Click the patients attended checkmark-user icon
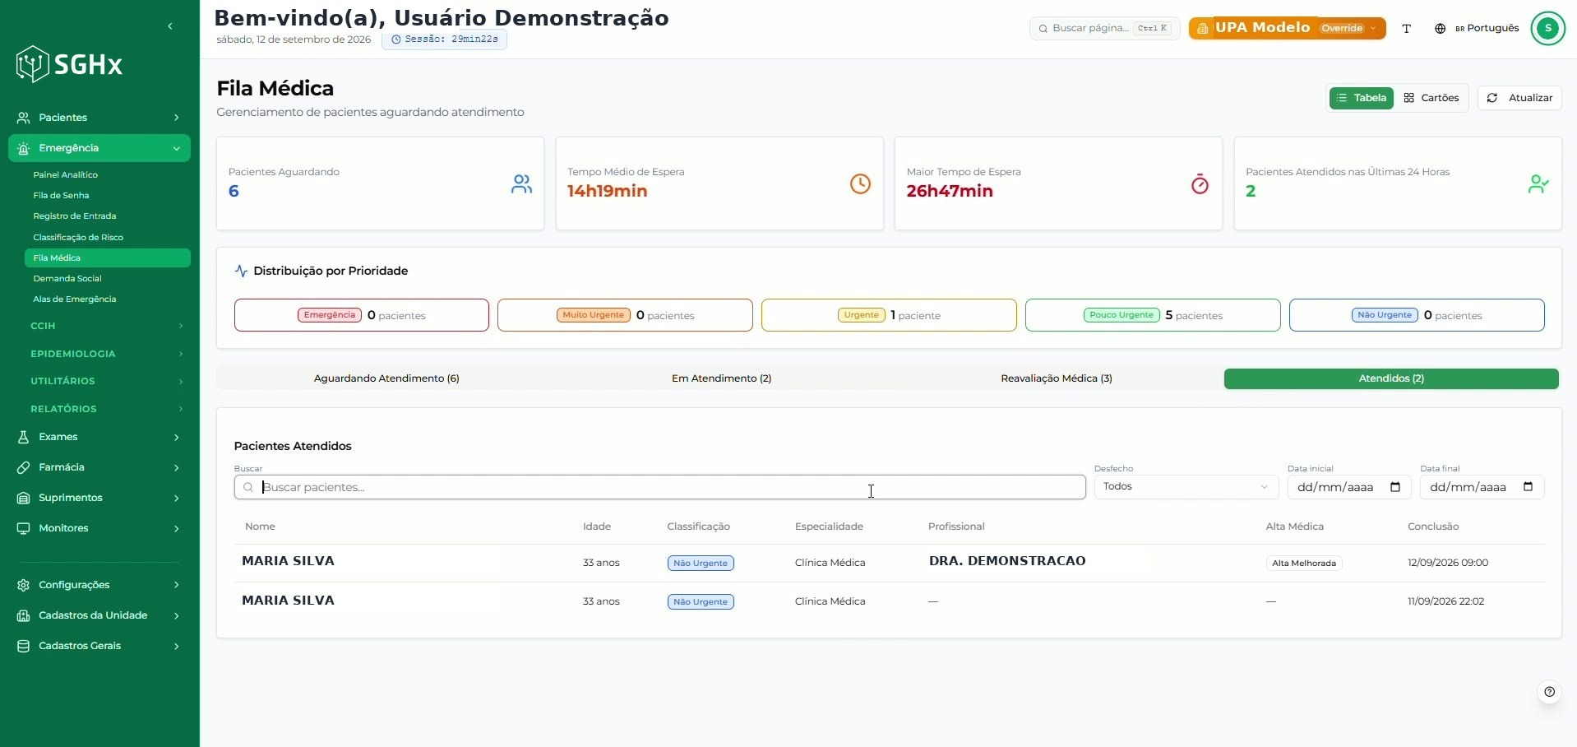 [1538, 183]
